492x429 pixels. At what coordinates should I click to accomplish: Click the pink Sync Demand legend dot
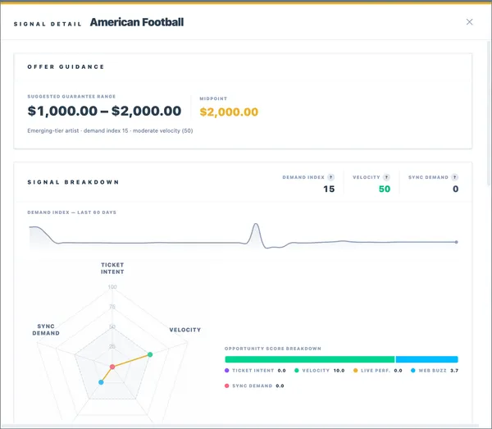click(x=227, y=386)
